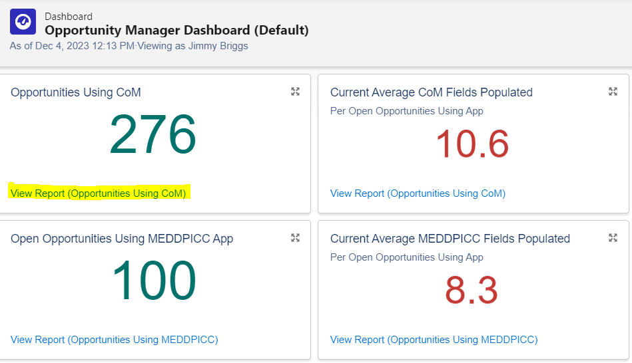The width and height of the screenshot is (632, 363).
Task: Click the 276 metric value
Action: (153, 135)
